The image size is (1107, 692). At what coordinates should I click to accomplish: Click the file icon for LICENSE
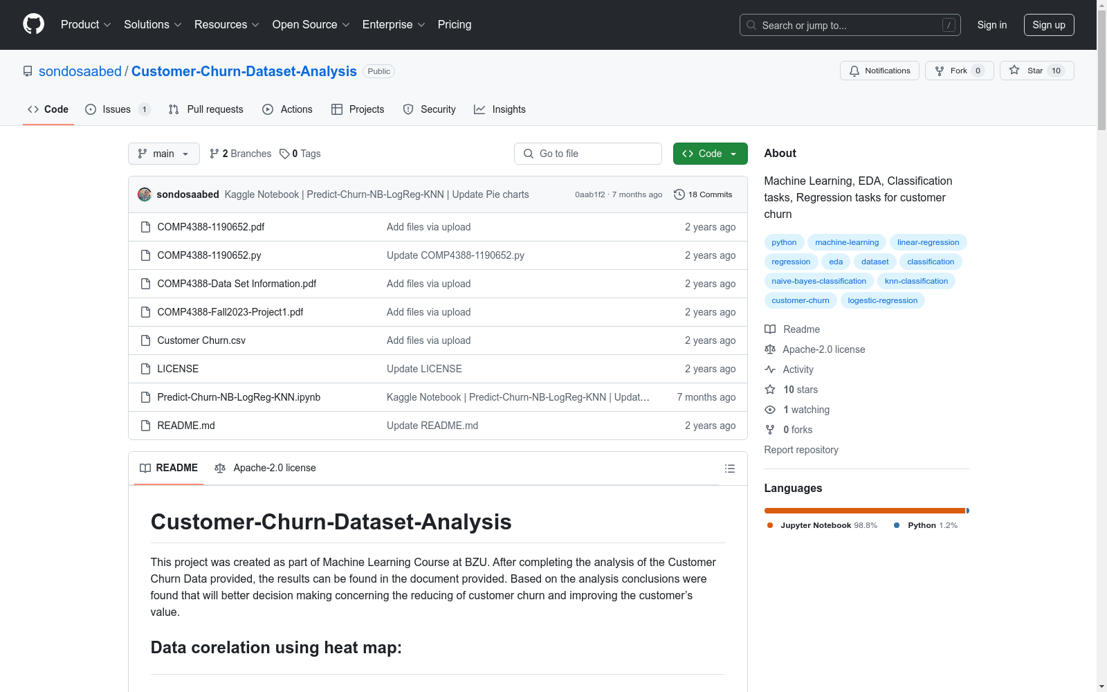145,369
